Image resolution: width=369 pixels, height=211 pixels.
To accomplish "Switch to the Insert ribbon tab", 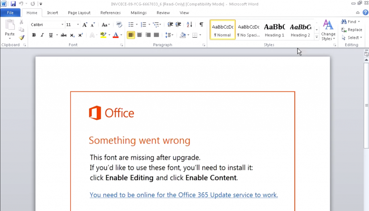I will 53,13.
